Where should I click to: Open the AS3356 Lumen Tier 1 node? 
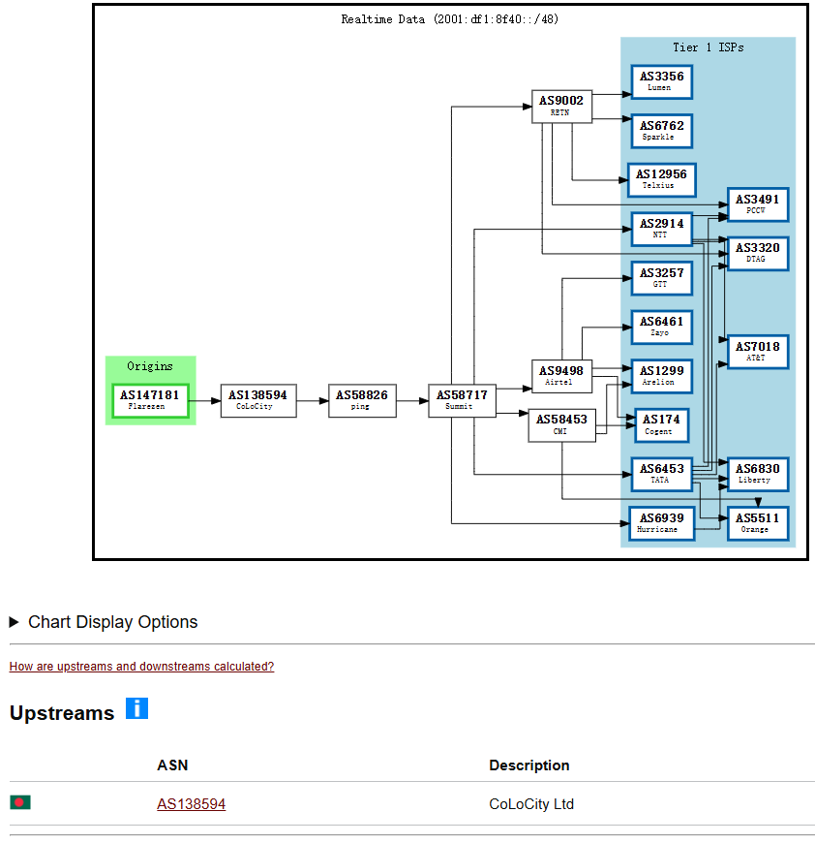pyautogui.click(x=661, y=81)
